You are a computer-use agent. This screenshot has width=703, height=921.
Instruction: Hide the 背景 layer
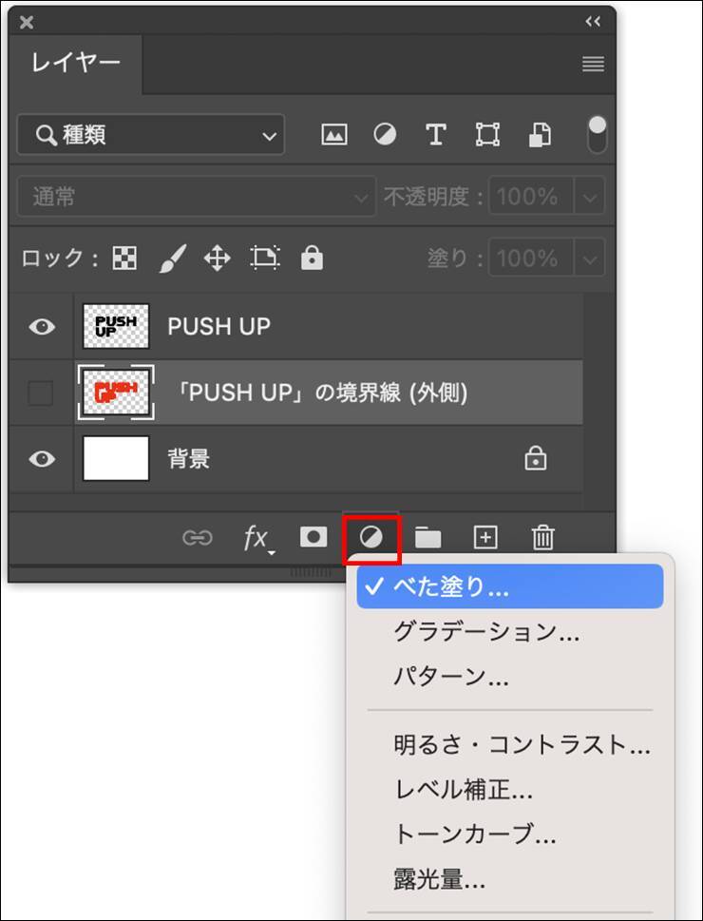(41, 459)
